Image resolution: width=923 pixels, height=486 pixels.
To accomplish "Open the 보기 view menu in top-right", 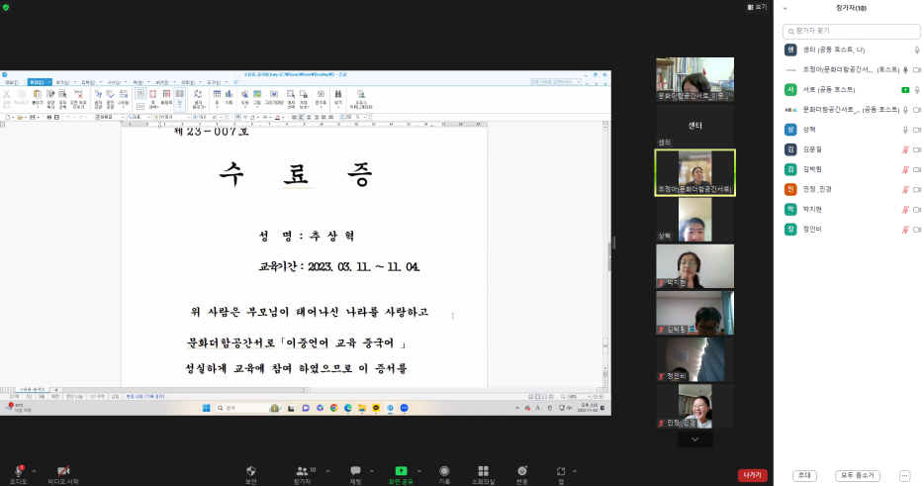I will (x=758, y=6).
